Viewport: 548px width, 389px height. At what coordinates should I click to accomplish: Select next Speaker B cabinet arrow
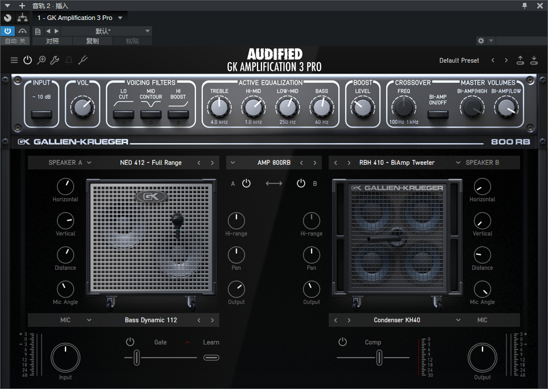pos(349,163)
